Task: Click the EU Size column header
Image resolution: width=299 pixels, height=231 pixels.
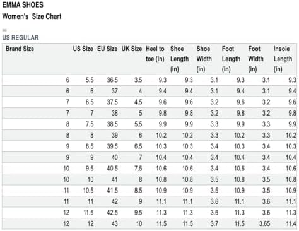Action: [x=107, y=49]
